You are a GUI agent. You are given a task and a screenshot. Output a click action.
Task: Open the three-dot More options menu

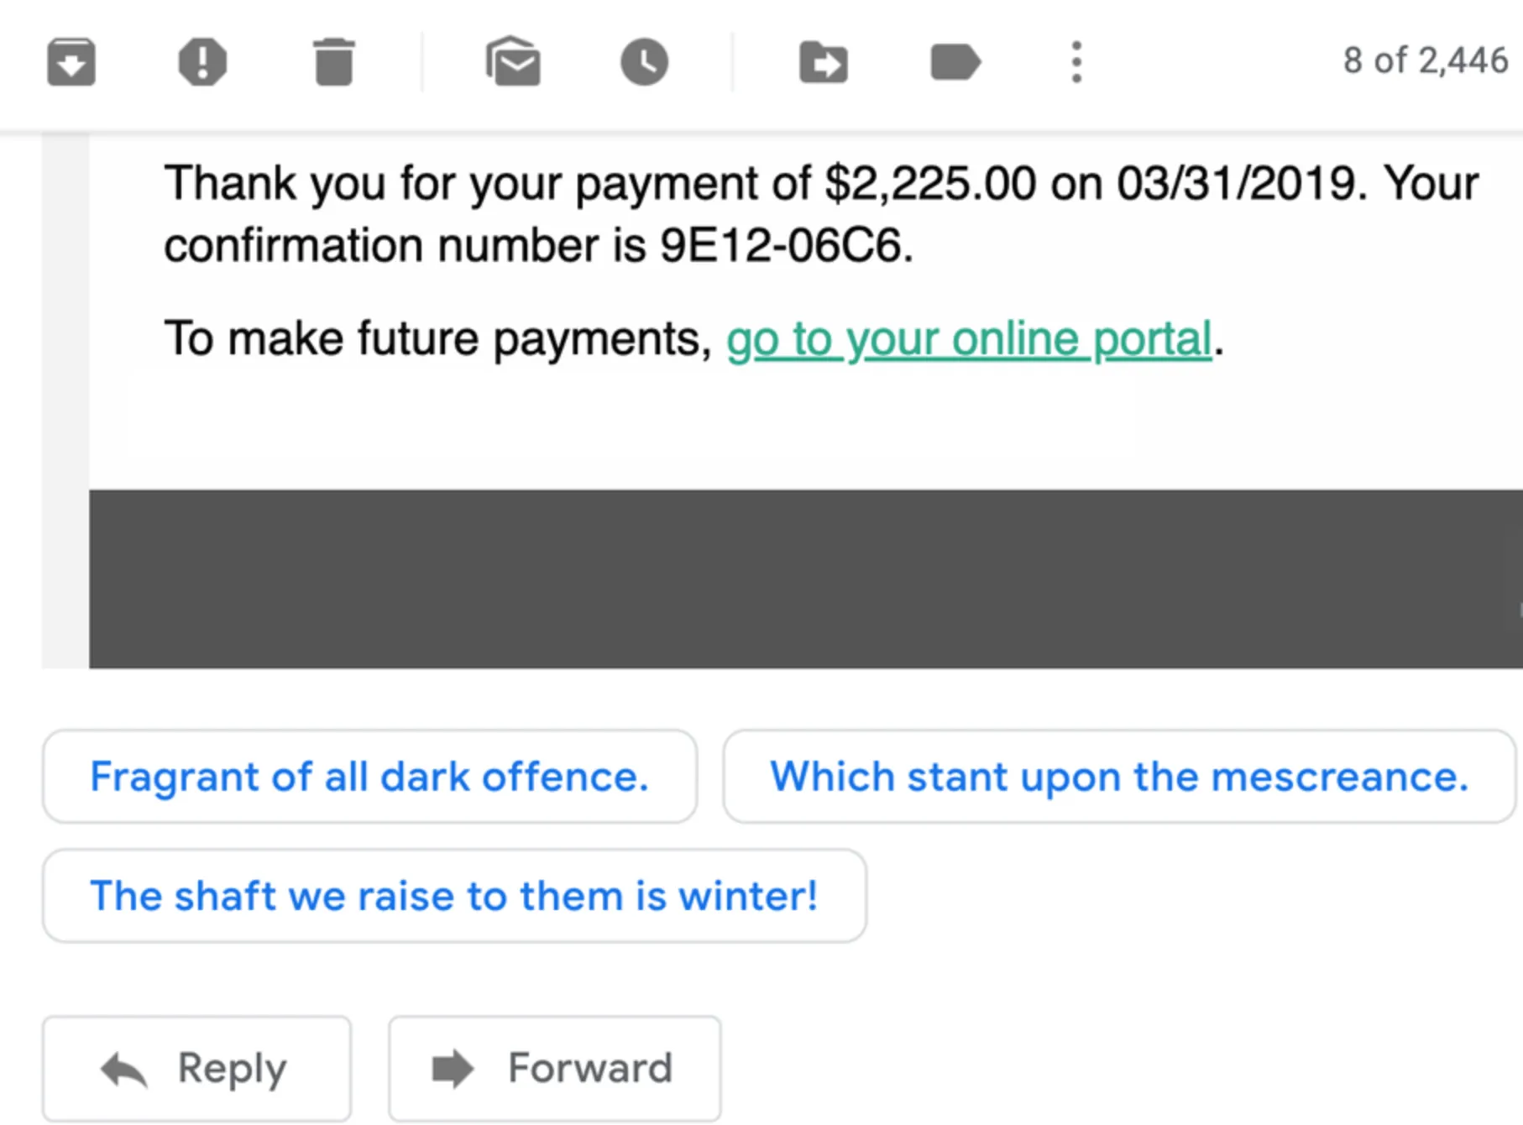(x=1076, y=62)
